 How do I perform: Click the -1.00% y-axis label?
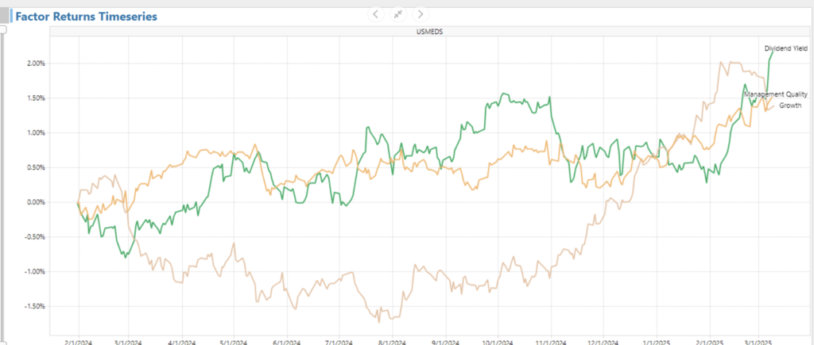[x=32, y=271]
